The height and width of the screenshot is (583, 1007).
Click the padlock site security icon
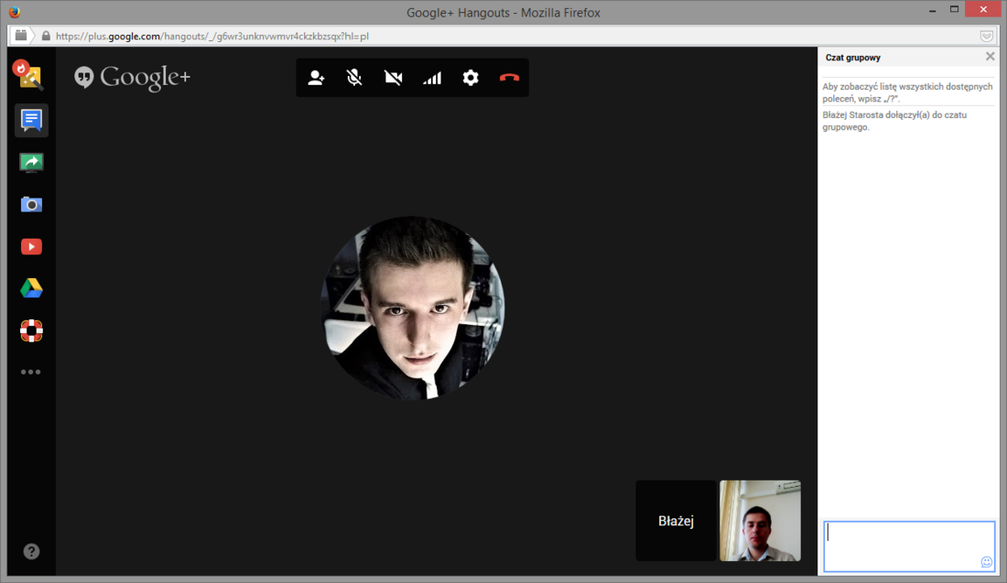46,36
